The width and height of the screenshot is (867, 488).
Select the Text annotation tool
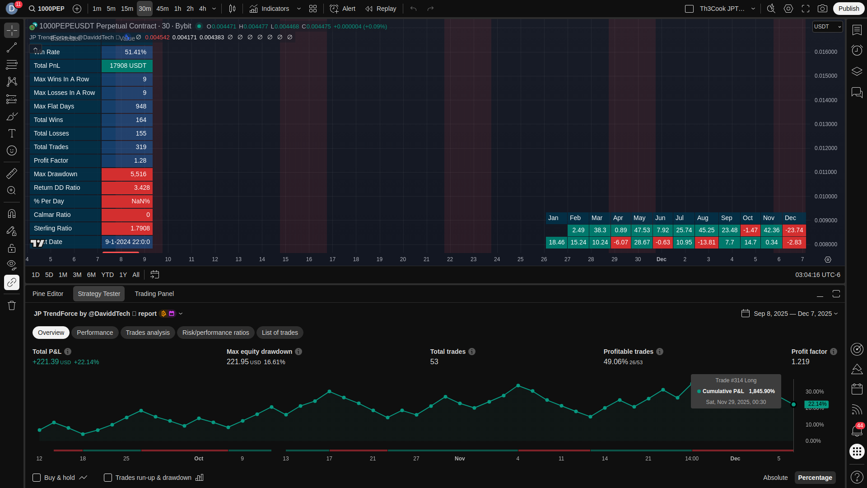12,133
